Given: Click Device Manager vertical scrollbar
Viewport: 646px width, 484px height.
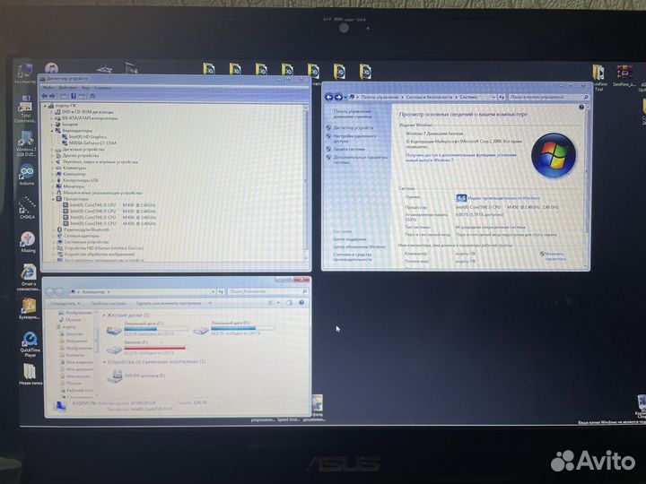Looking at the screenshot, I should [x=306, y=182].
